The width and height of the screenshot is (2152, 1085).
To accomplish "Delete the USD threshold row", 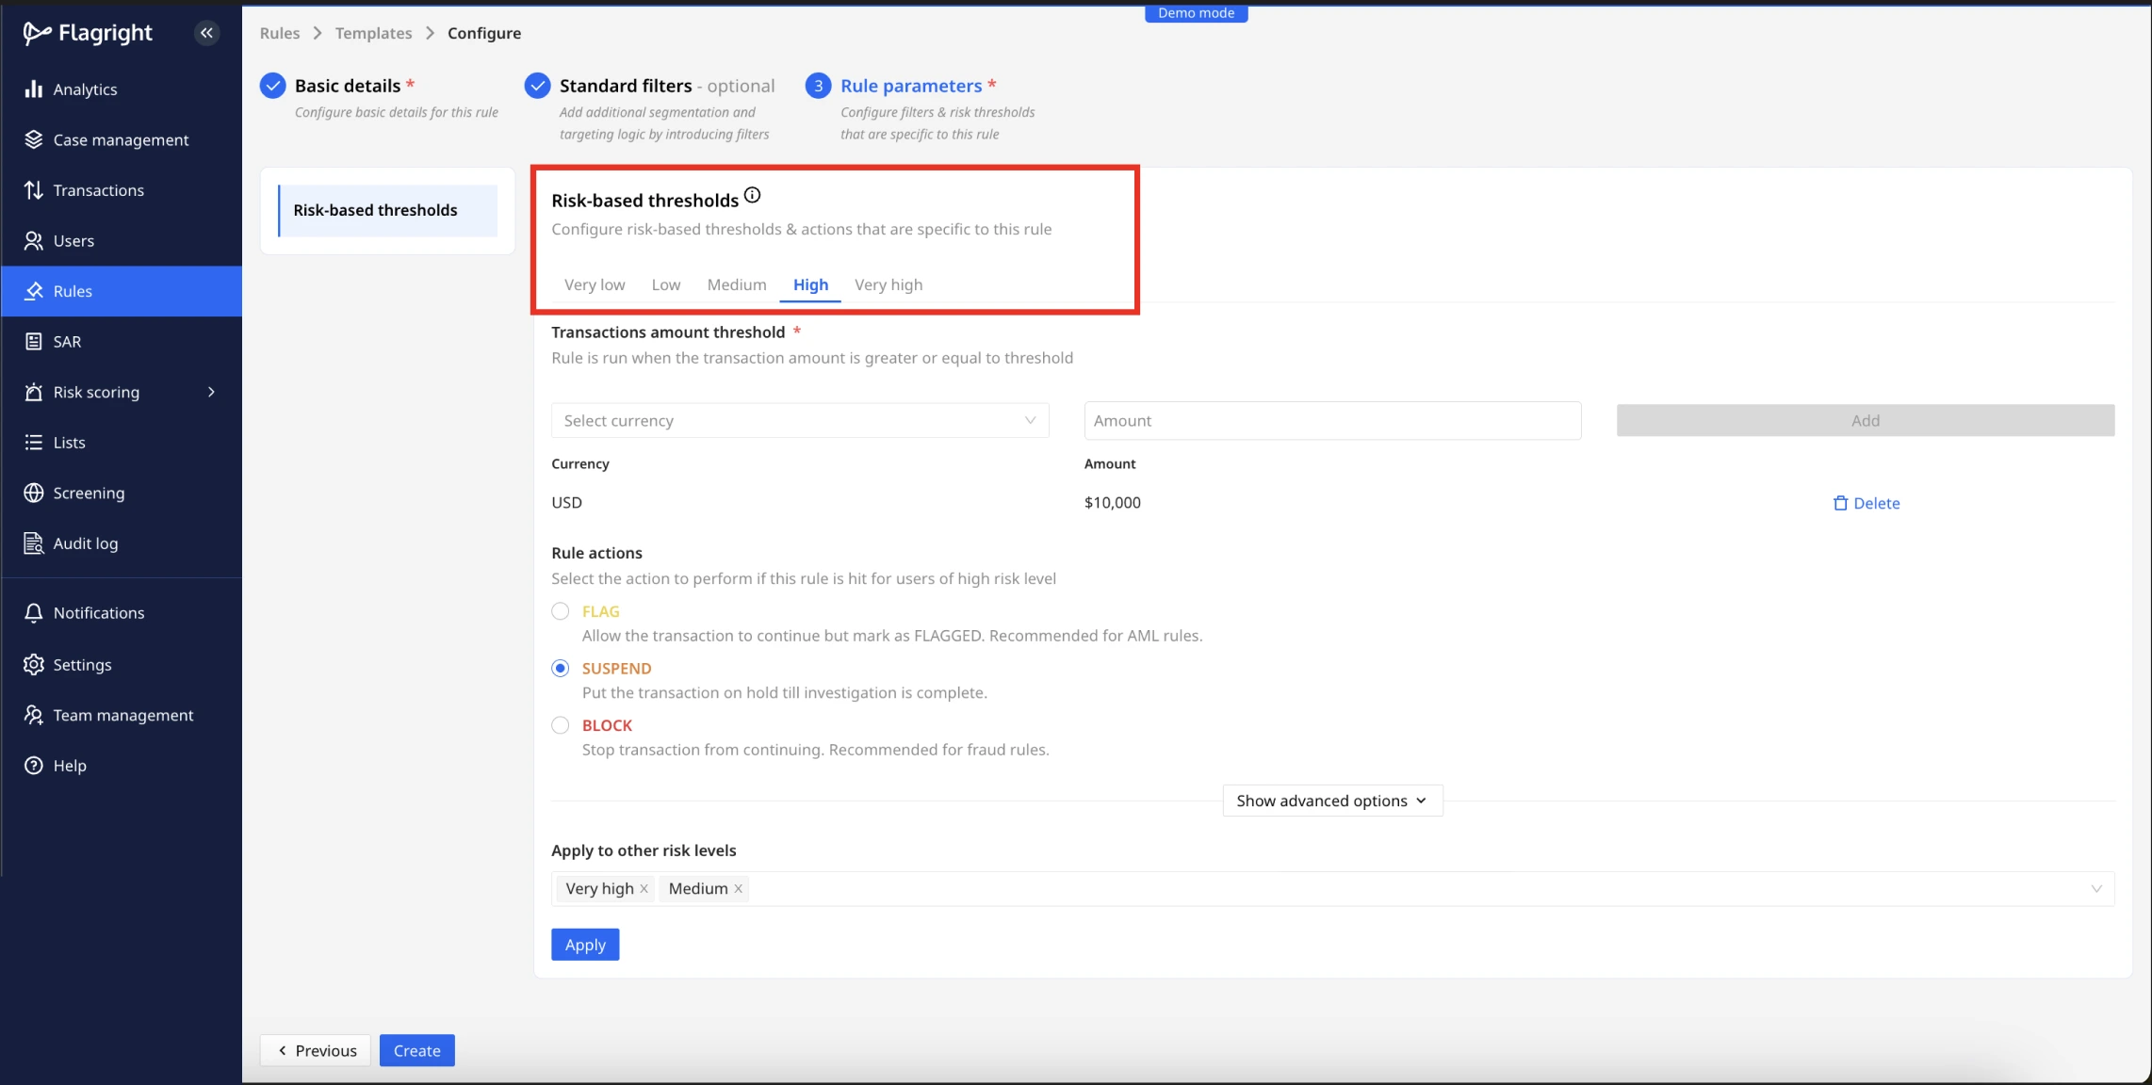I will (x=1866, y=503).
